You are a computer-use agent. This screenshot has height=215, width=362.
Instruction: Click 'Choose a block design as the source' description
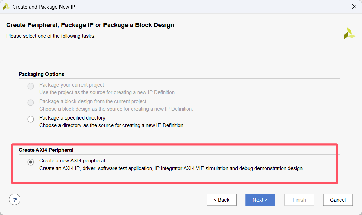tap(116, 109)
